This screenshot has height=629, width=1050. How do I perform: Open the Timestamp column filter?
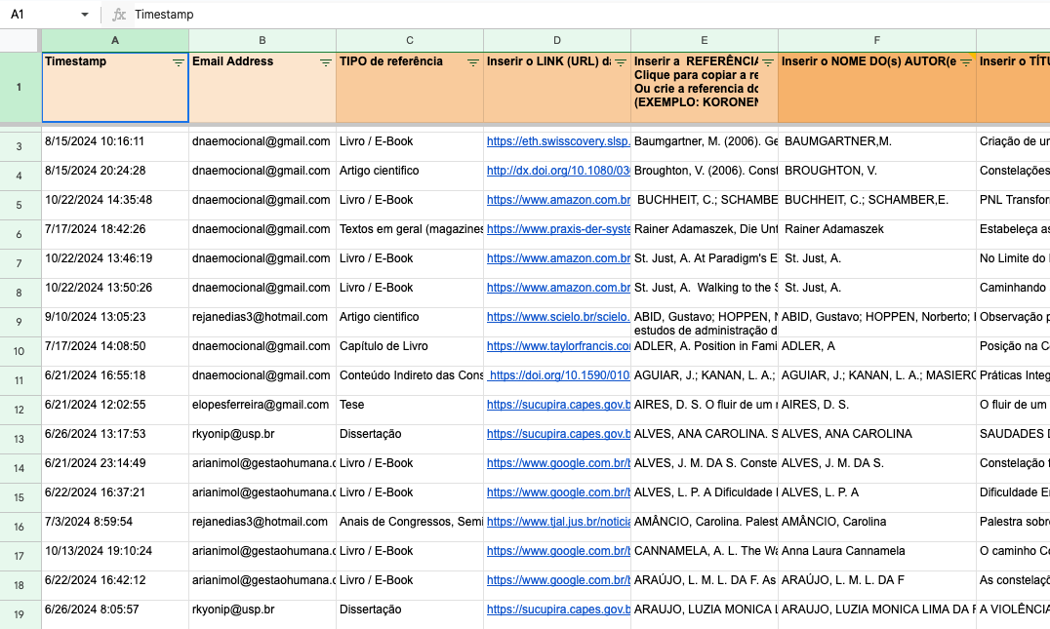tap(178, 62)
